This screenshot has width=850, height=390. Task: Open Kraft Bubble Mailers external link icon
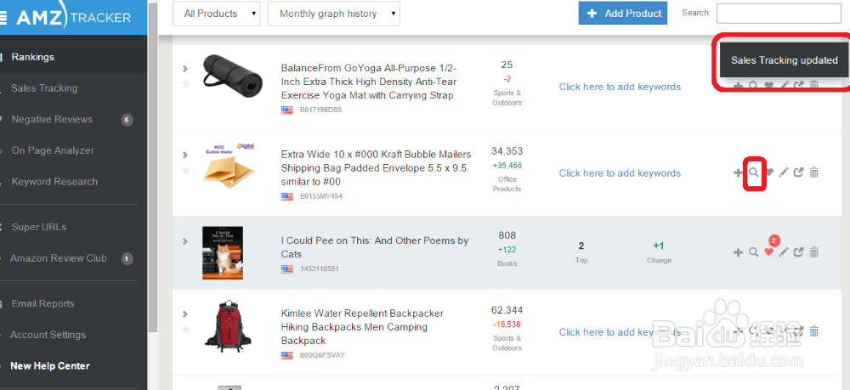click(798, 172)
